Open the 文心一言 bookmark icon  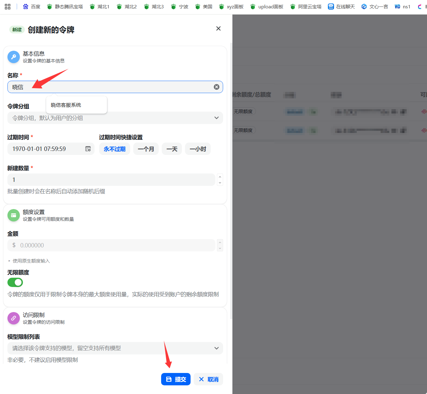tap(364, 6)
